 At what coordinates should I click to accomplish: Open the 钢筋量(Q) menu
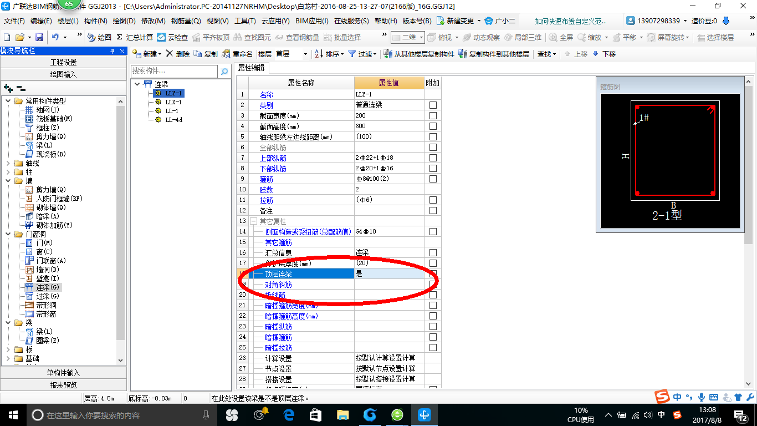[186, 21]
